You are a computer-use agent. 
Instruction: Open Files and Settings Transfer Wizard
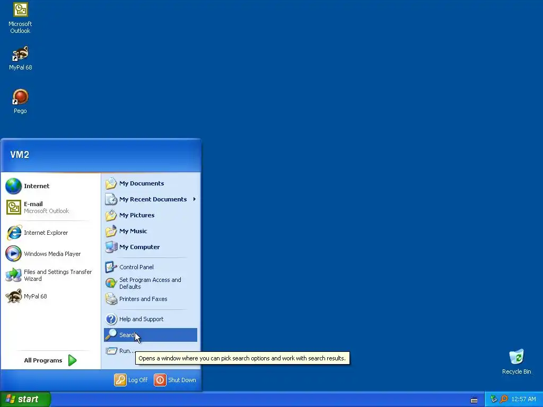point(50,275)
